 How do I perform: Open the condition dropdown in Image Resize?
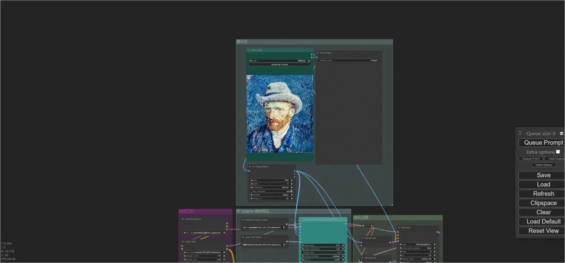tap(272, 195)
